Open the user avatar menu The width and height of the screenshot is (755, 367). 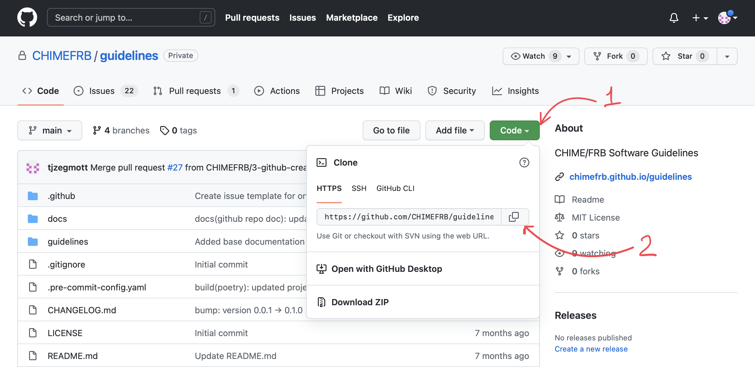(728, 18)
